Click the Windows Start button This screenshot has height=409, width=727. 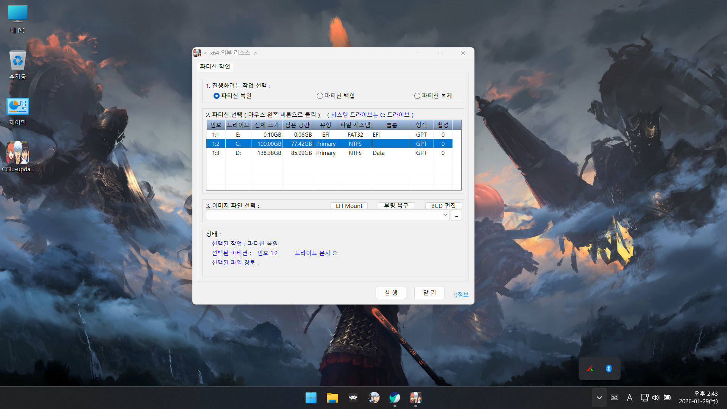click(x=311, y=398)
